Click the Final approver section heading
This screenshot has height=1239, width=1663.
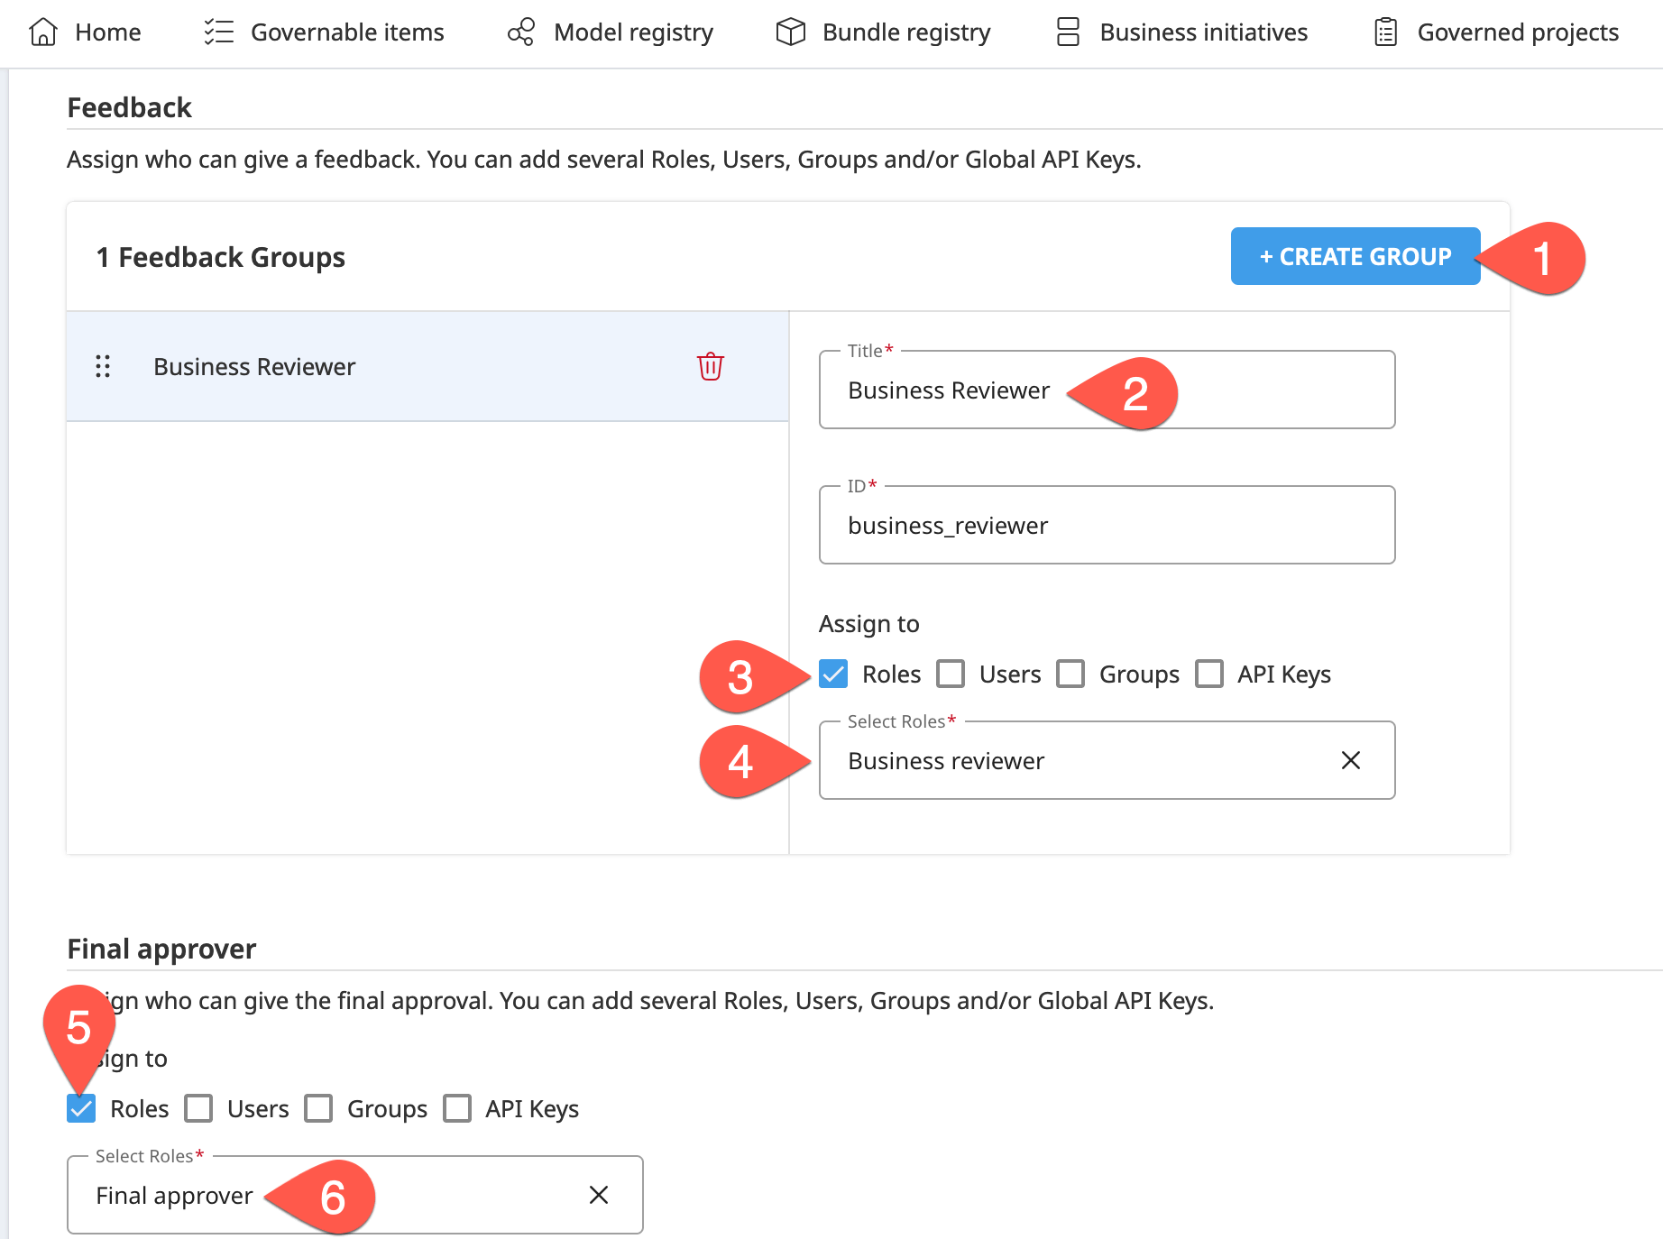tap(161, 949)
